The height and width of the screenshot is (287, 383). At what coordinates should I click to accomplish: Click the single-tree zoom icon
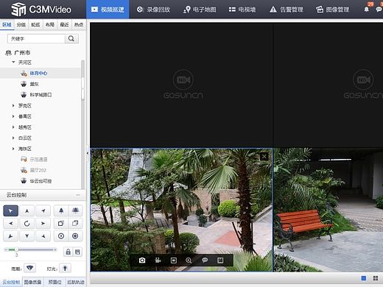click(61, 210)
